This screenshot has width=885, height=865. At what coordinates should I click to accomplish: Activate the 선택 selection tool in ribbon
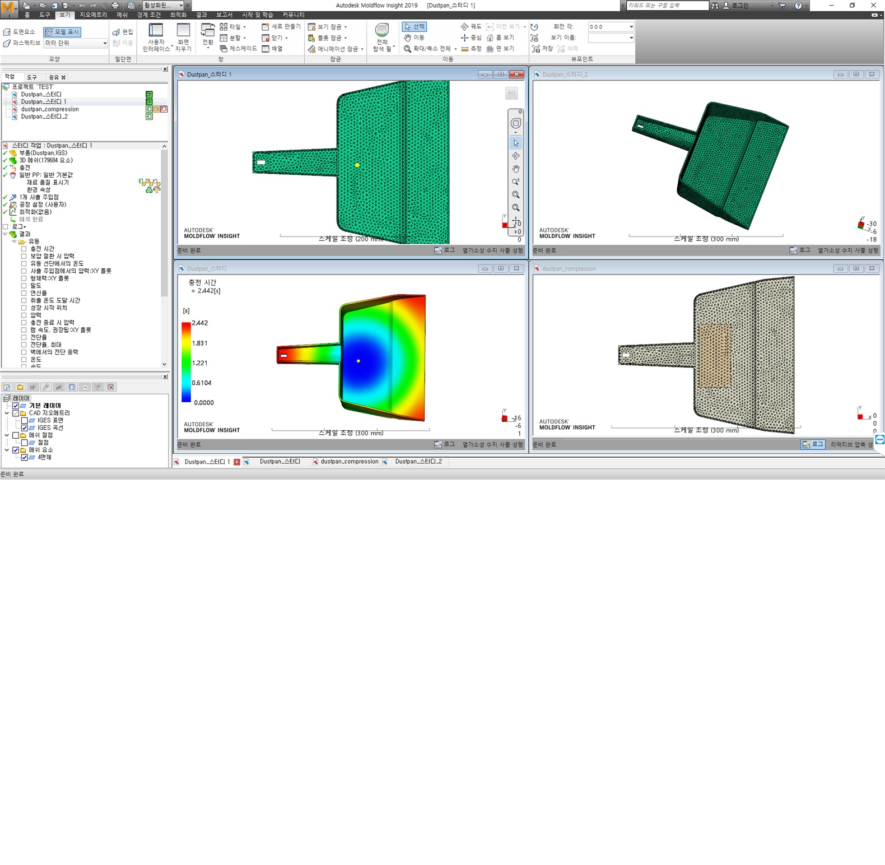(414, 26)
